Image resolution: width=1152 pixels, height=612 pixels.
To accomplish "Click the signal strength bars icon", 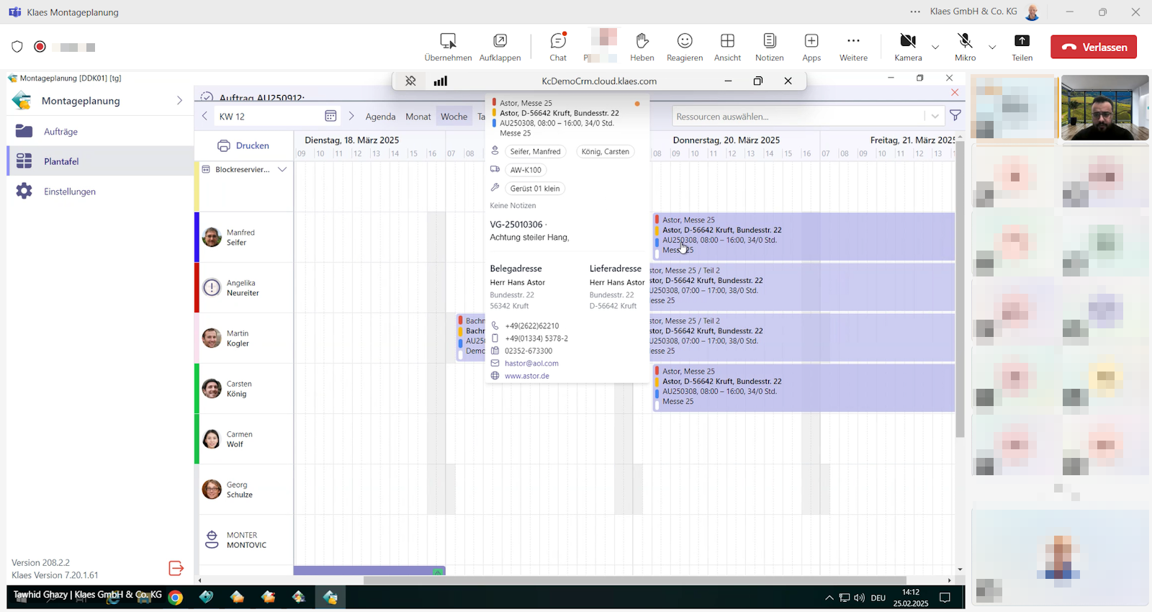I will click(x=441, y=81).
